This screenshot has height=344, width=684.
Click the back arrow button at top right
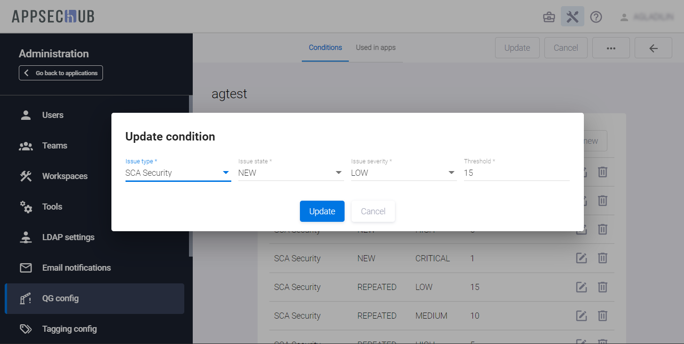[653, 48]
